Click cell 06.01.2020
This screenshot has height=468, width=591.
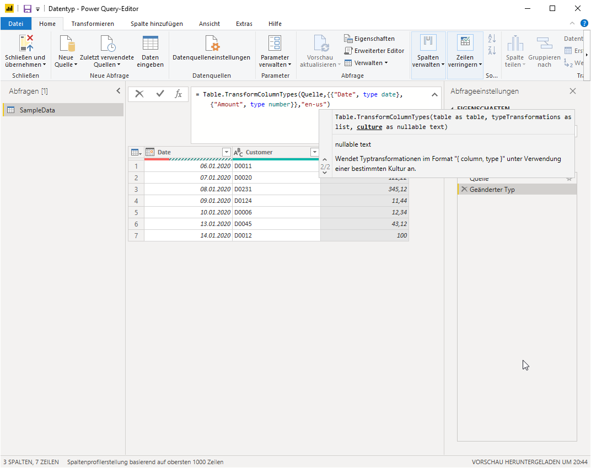tap(188, 166)
